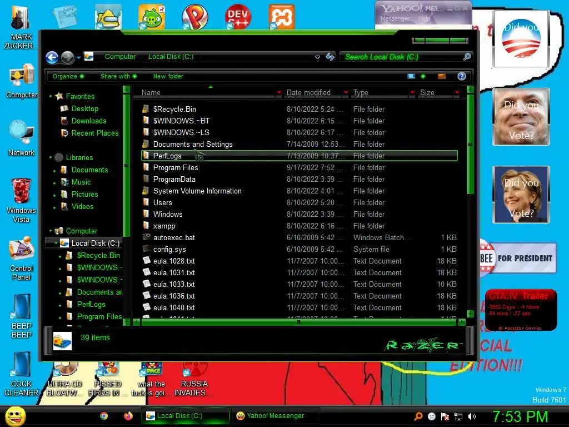Viewport: 569px width, 427px height.
Task: Open the Share with menu
Action: point(118,76)
